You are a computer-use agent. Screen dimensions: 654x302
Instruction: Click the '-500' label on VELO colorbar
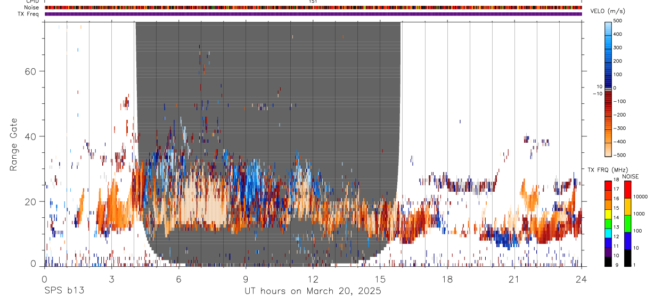point(619,155)
